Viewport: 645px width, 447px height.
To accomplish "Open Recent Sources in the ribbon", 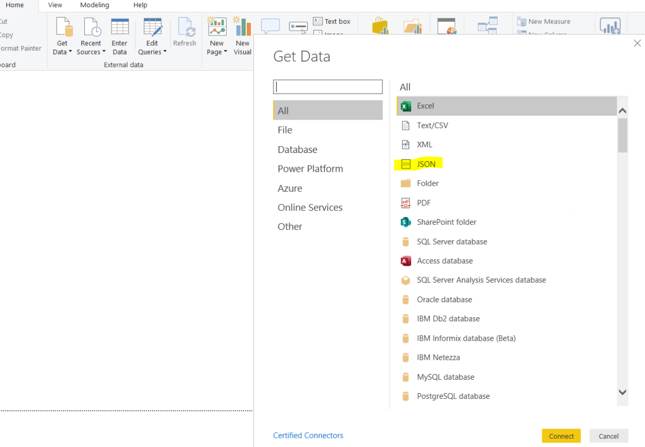I will click(x=91, y=36).
